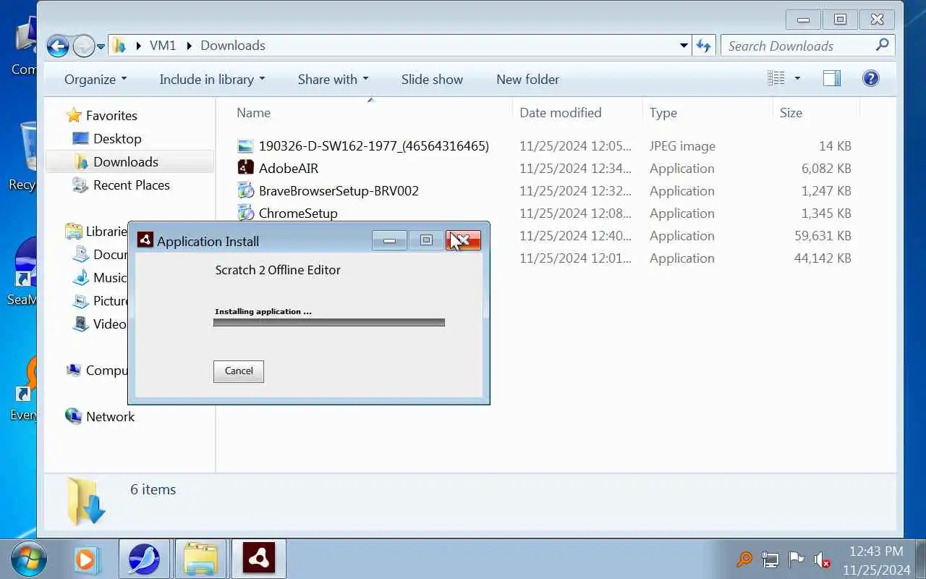
Task: Open the Share with menu
Action: (333, 80)
